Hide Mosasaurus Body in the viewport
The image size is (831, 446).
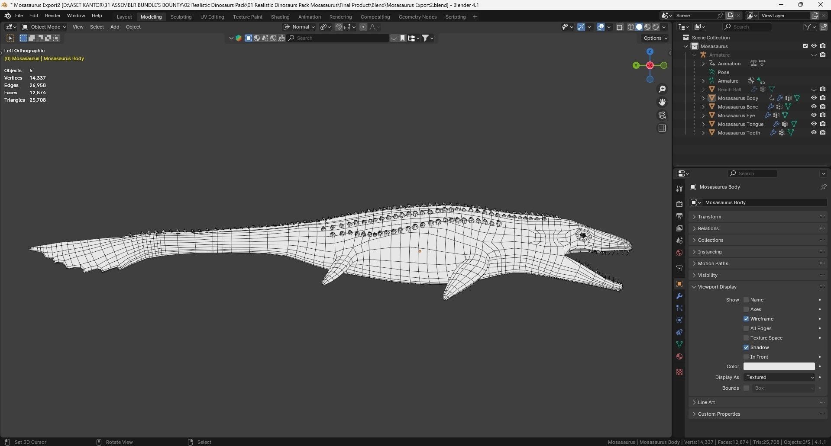pos(814,98)
